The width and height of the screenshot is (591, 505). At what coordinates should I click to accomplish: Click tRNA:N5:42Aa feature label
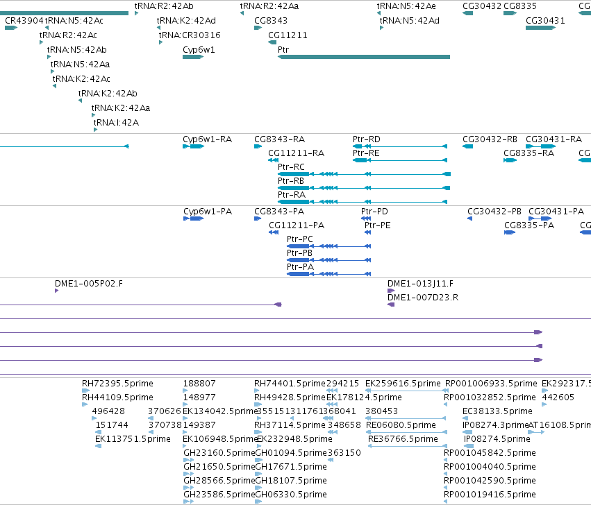pos(81,65)
